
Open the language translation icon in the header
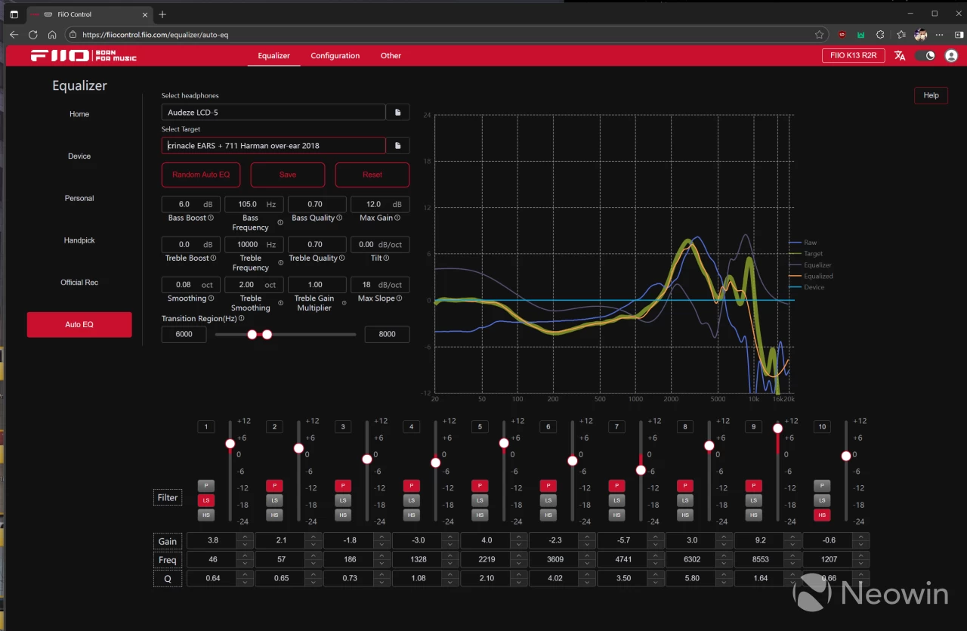coord(900,55)
